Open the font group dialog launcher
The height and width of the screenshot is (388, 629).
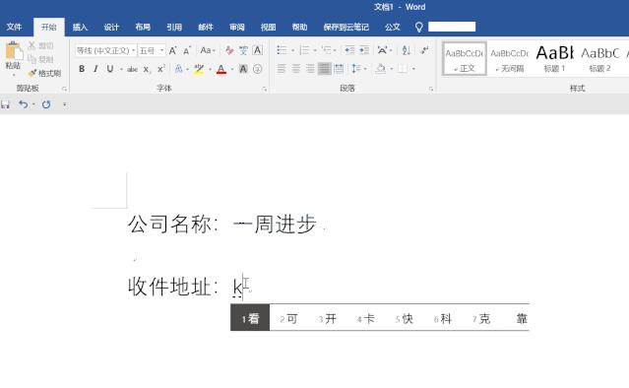265,89
